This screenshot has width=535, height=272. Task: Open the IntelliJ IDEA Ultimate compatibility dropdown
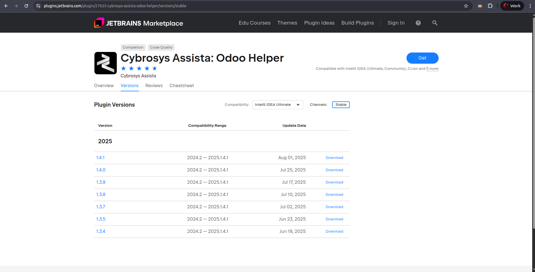coord(278,105)
